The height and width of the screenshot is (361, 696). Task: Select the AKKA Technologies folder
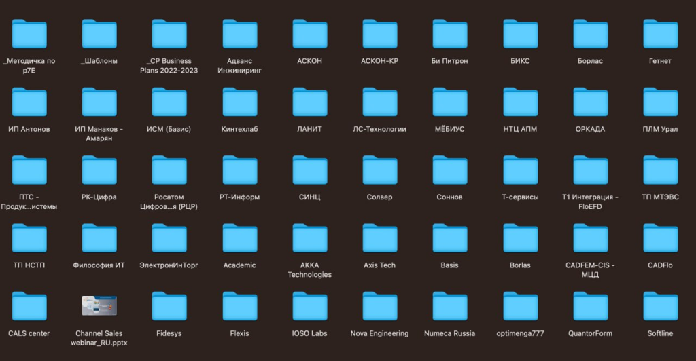pyautogui.click(x=310, y=238)
